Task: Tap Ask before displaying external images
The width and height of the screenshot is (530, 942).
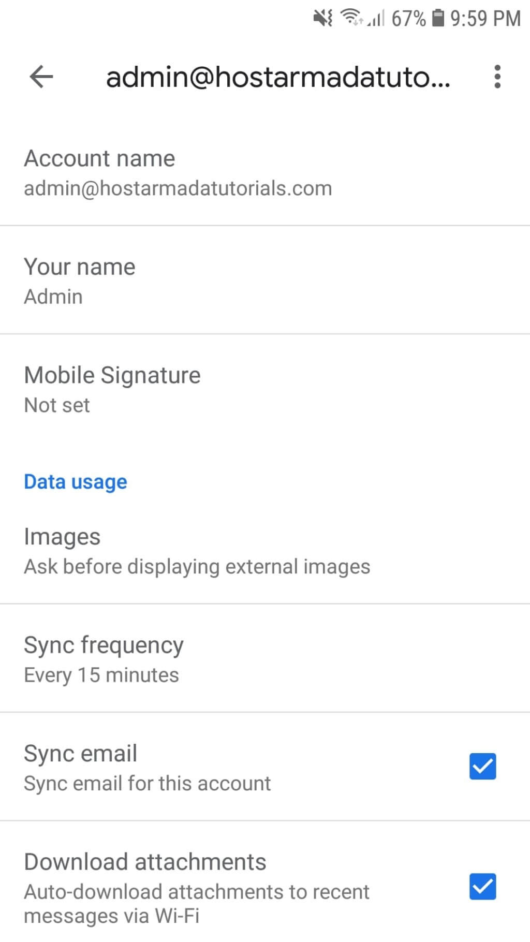Action: tap(197, 567)
